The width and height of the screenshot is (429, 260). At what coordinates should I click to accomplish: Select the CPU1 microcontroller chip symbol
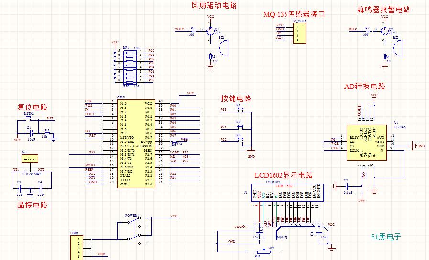(x=136, y=144)
